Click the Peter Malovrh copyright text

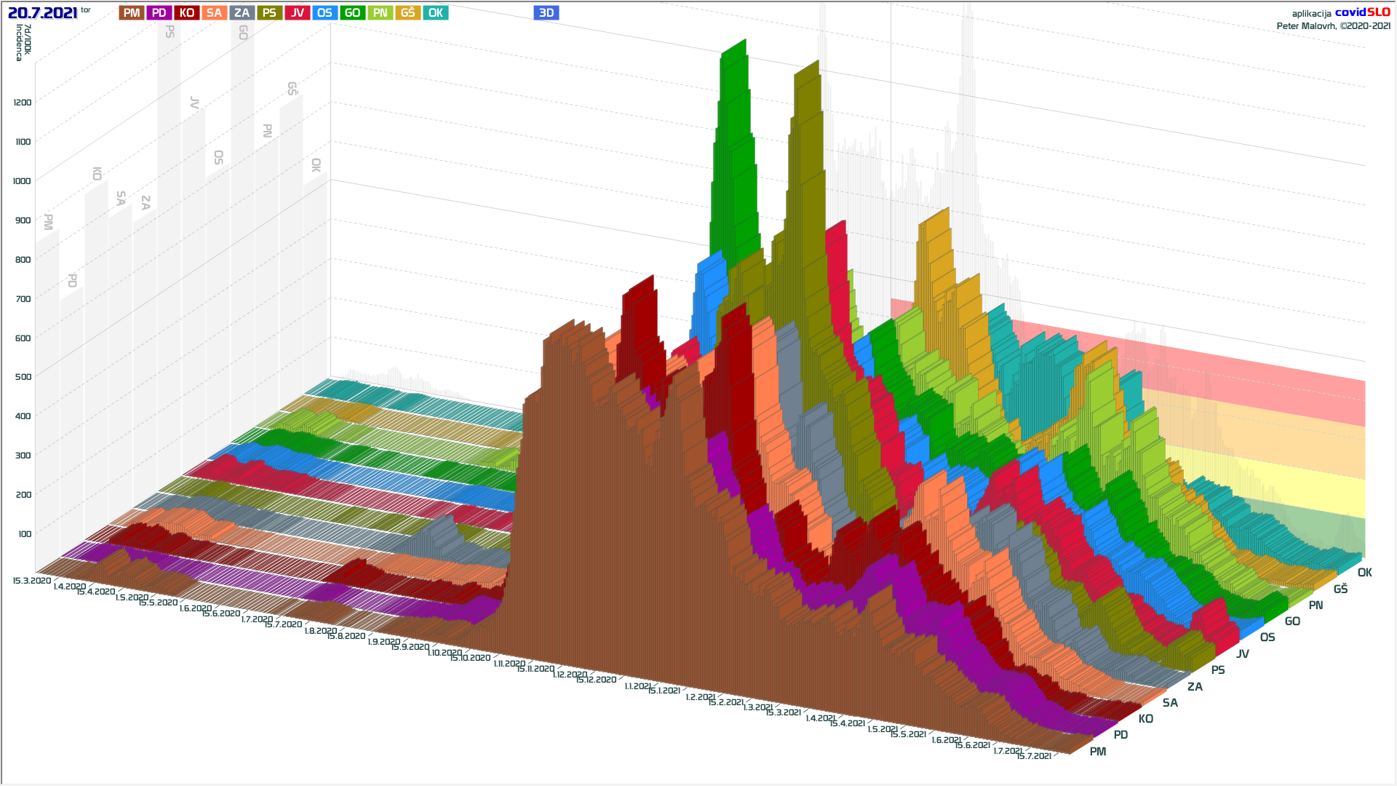pos(1333,26)
